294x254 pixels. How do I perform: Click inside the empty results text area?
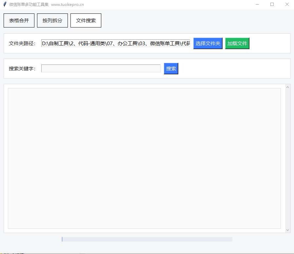144,158
